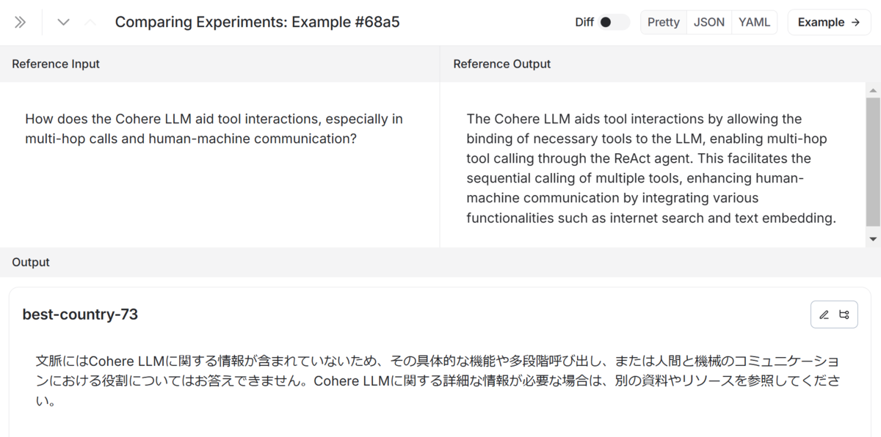Screen dimensions: 881x437
Task: Go to next example with down chevron
Action: click(x=64, y=22)
